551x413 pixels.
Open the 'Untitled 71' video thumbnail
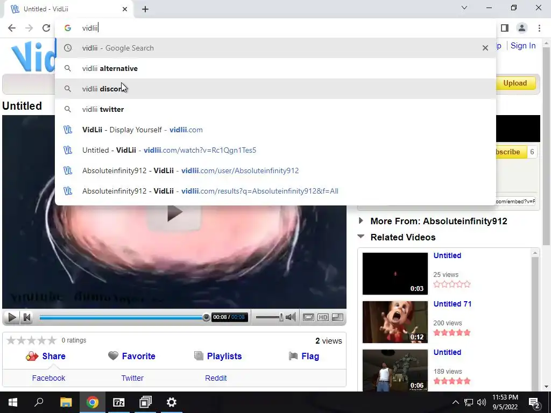coord(395,322)
